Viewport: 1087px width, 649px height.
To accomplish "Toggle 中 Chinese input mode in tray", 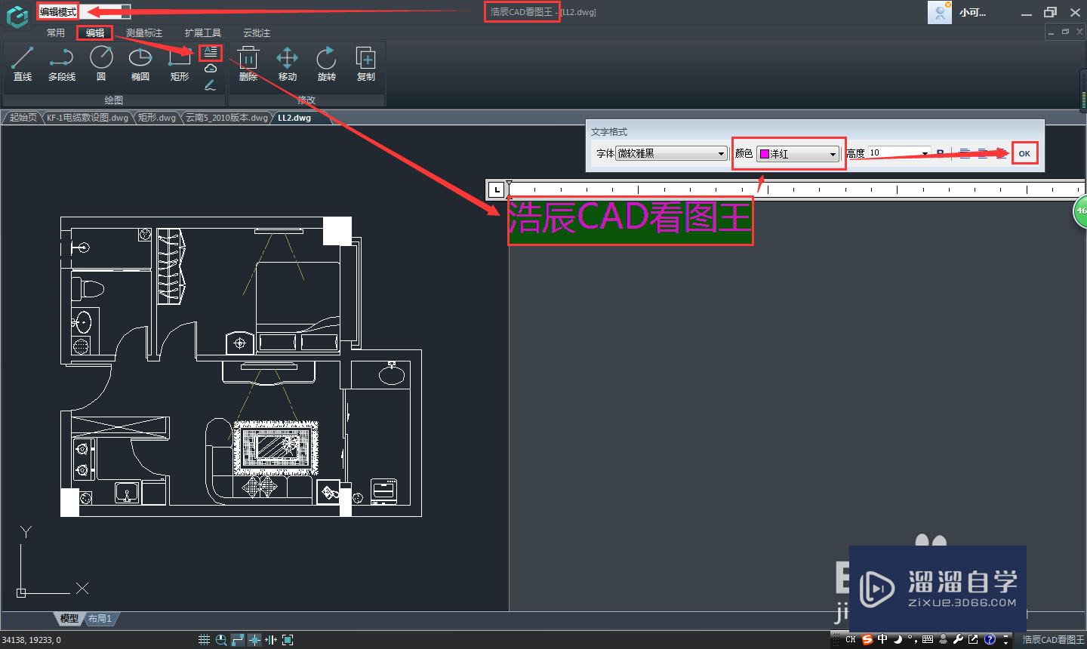I will point(883,639).
